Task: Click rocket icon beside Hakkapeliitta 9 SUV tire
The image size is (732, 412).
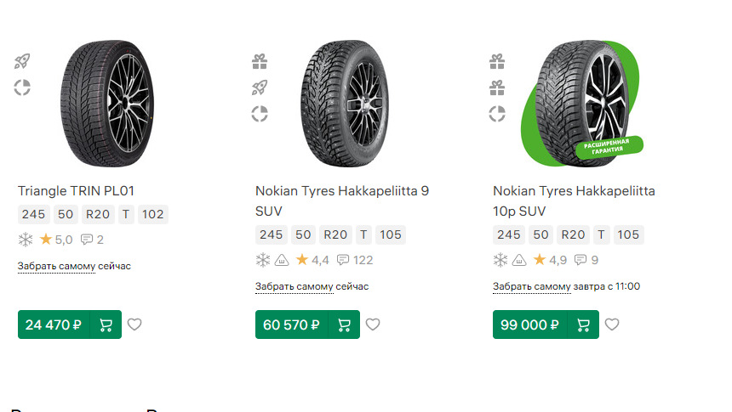Action: (x=260, y=87)
